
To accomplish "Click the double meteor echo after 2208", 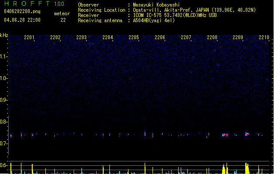I will pyautogui.click(x=225, y=135).
